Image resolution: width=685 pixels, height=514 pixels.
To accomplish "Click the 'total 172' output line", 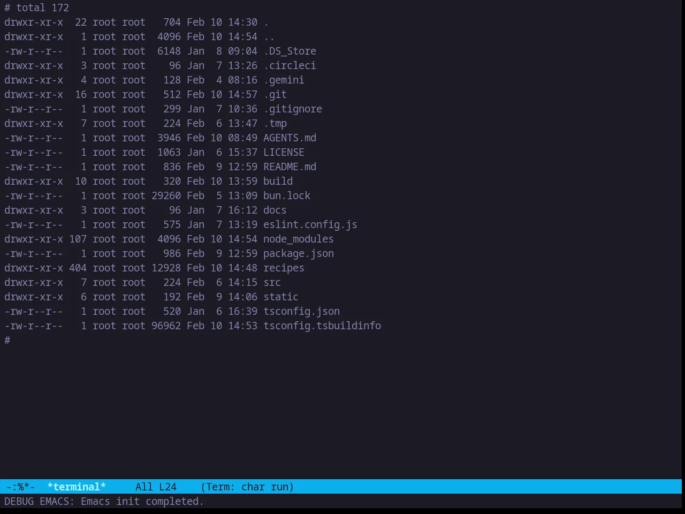I will (42, 7).
